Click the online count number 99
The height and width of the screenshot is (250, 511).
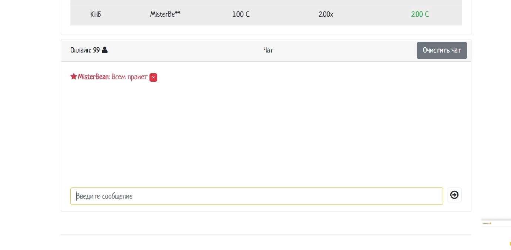pos(96,50)
